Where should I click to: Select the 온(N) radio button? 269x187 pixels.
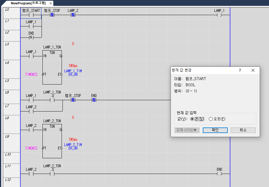click(192, 119)
